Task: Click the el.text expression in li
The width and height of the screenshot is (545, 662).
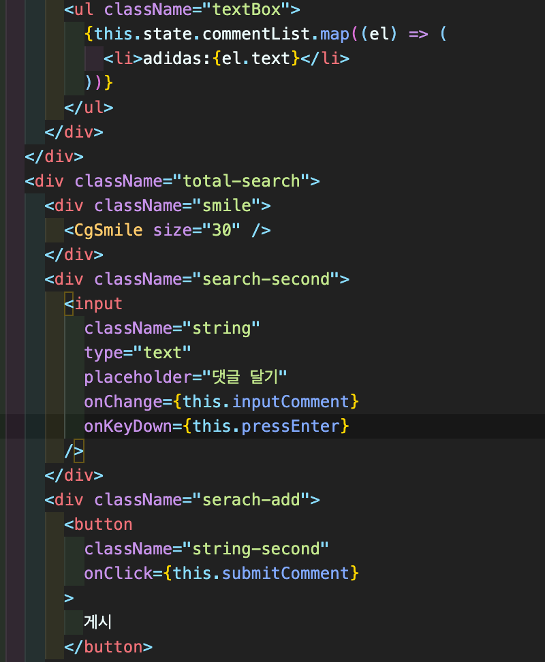Action: point(256,59)
